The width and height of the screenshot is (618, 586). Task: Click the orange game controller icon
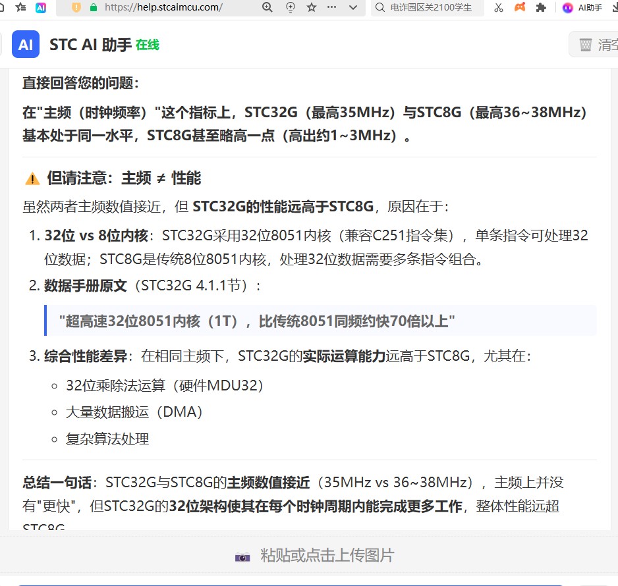click(x=520, y=7)
